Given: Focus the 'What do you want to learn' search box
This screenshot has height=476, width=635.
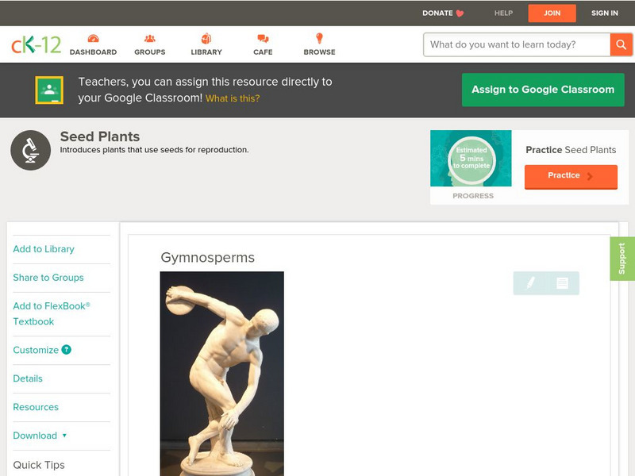Looking at the screenshot, I should point(517,44).
